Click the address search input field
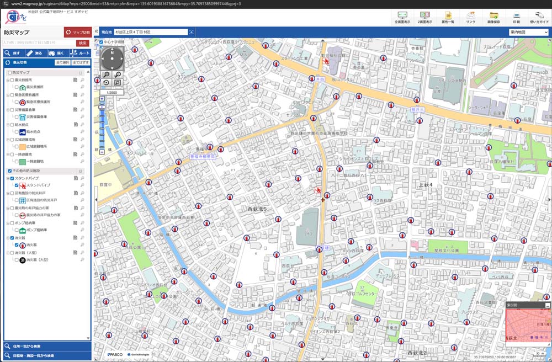Image resolution: width=552 pixels, height=362 pixels. pyautogui.click(x=38, y=43)
